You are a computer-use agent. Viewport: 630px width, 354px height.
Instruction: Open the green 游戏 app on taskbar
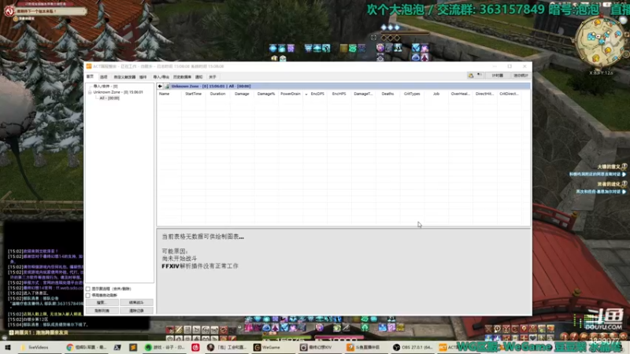click(x=165, y=347)
